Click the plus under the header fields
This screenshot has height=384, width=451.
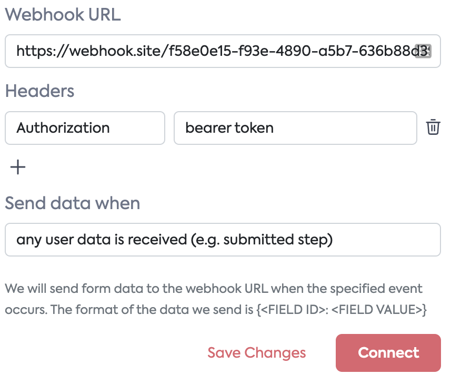point(18,166)
